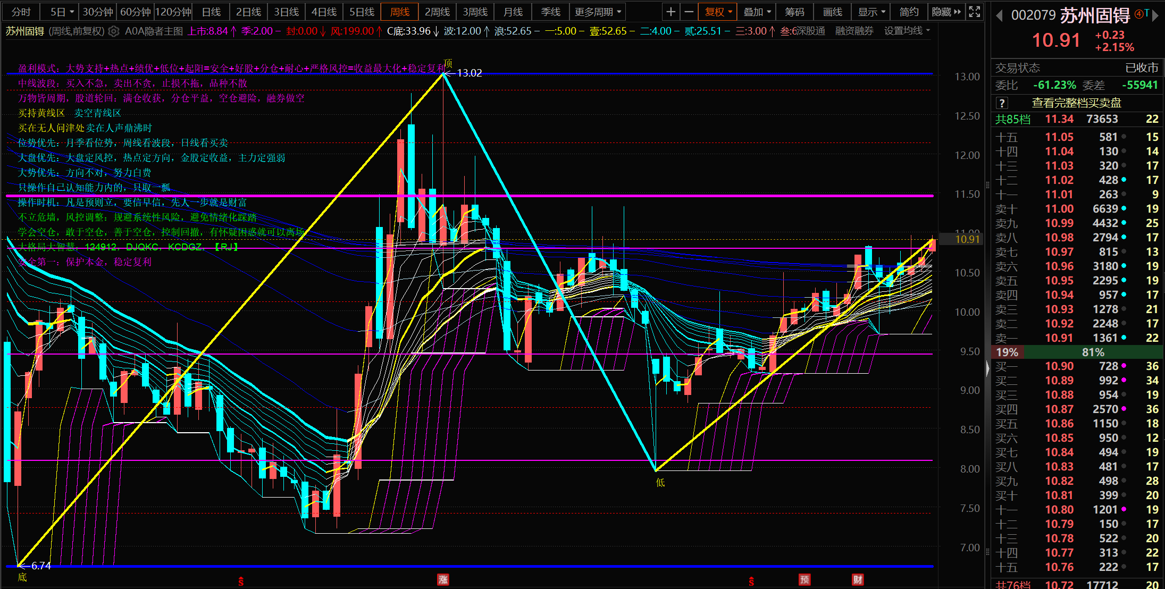The image size is (1165, 589).
Task: Switch to 日线 daily period tab
Action: click(x=211, y=12)
